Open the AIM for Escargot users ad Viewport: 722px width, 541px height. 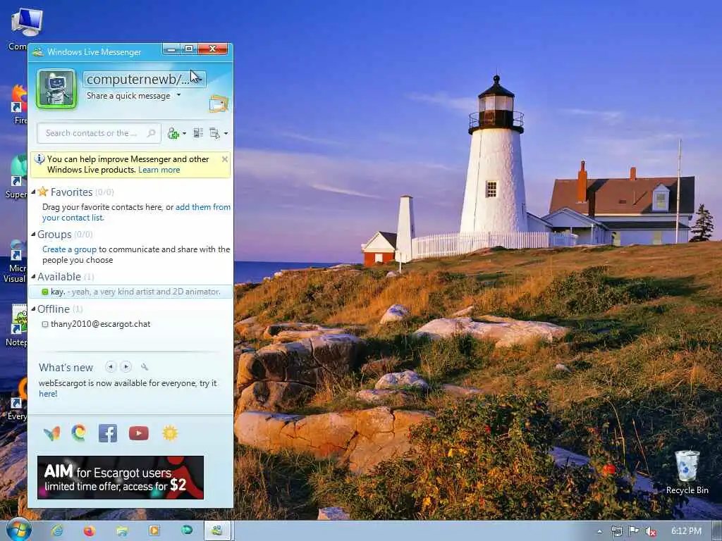121,478
